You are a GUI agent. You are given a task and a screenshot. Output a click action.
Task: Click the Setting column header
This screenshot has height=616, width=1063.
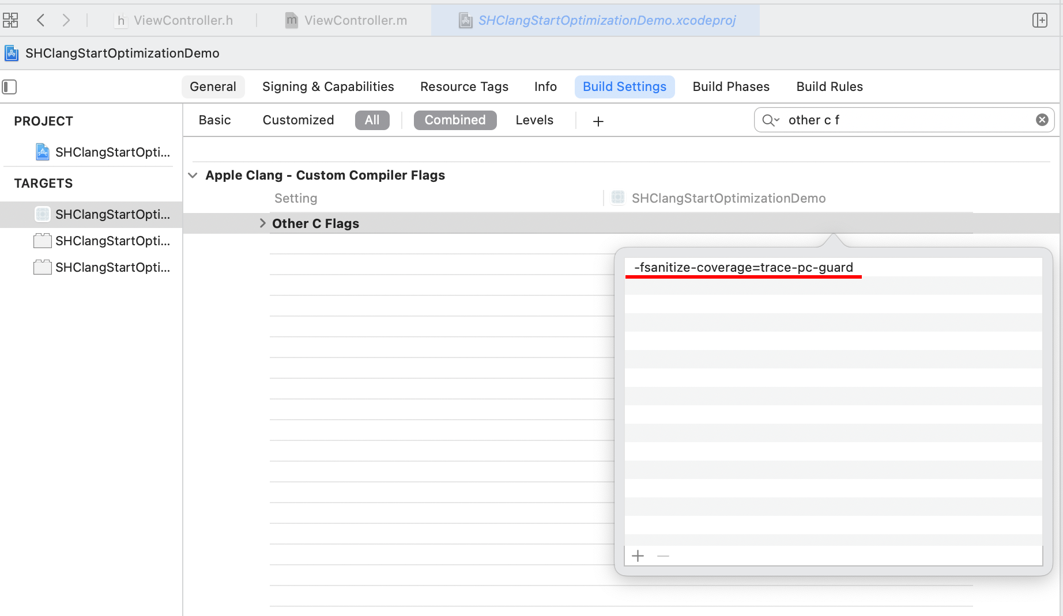[x=296, y=198]
